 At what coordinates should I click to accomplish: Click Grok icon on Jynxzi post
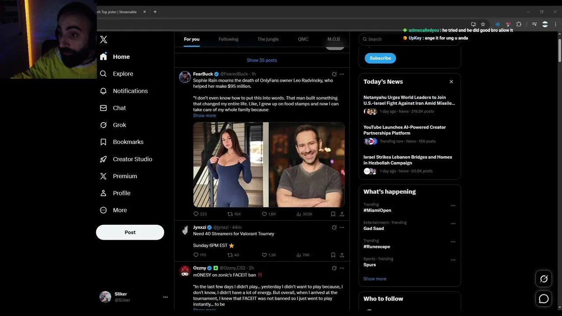coord(334,227)
